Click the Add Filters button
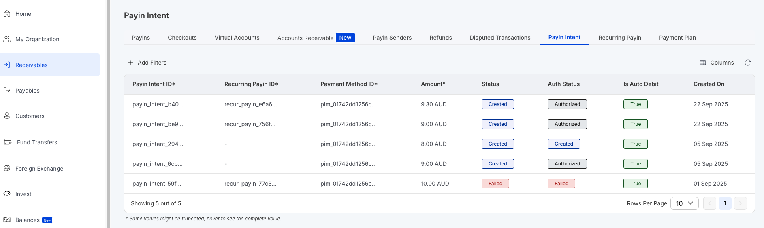The image size is (764, 228). click(x=147, y=63)
